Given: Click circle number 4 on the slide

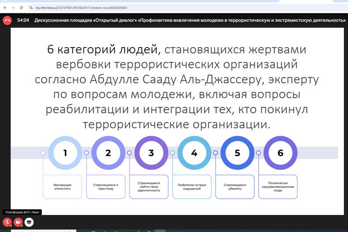Looking at the screenshot, I should pos(194,153).
